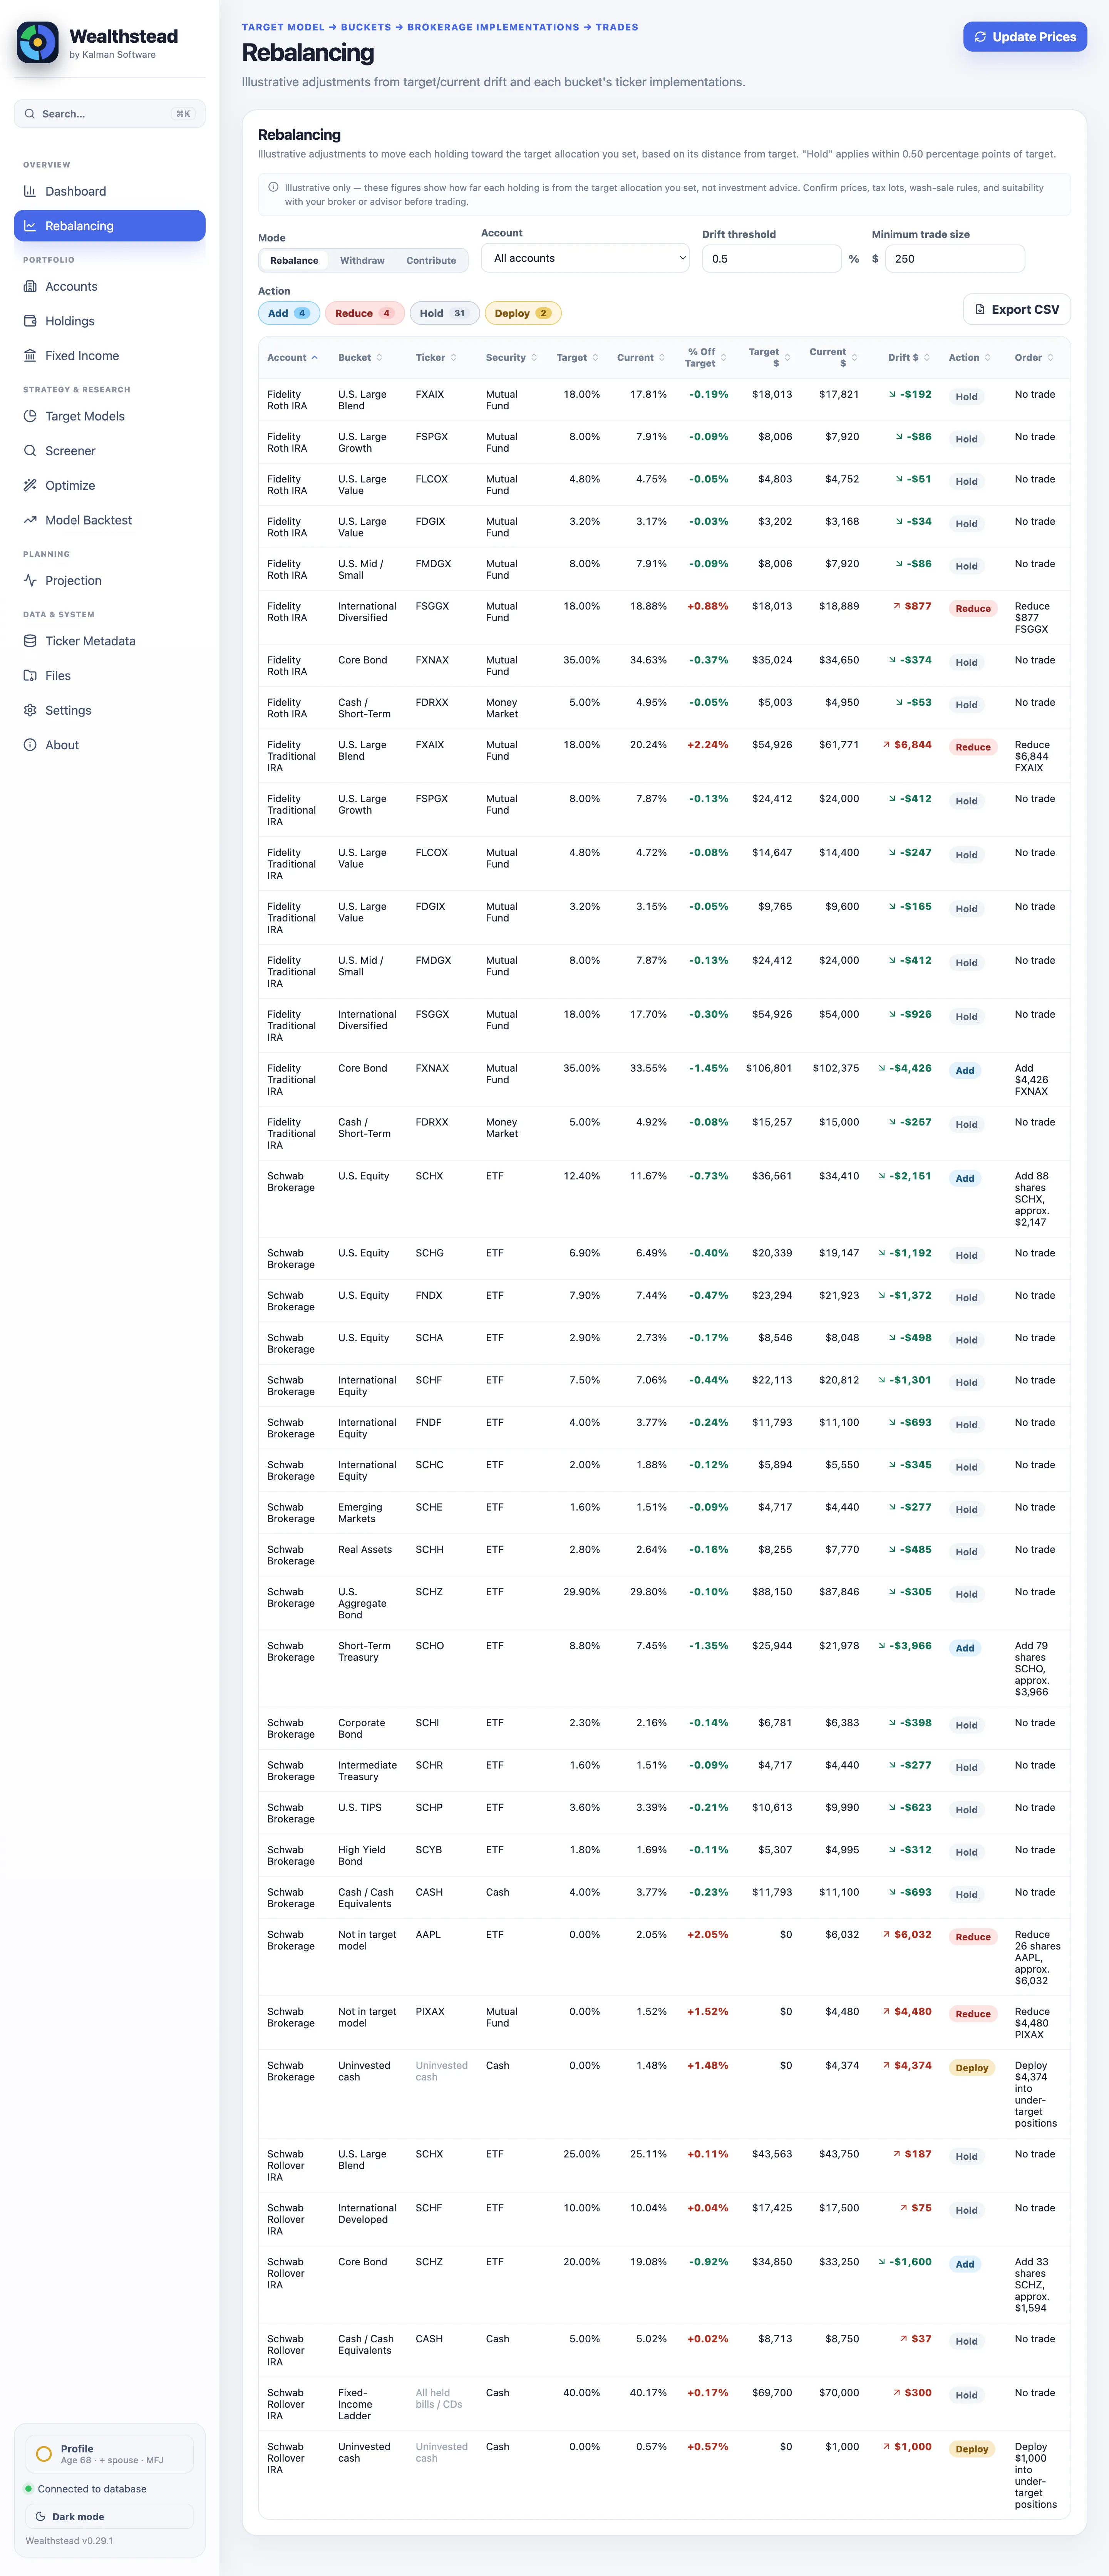Image resolution: width=1109 pixels, height=2576 pixels.
Task: Click the refresh icon in Update Prices
Action: tap(980, 37)
